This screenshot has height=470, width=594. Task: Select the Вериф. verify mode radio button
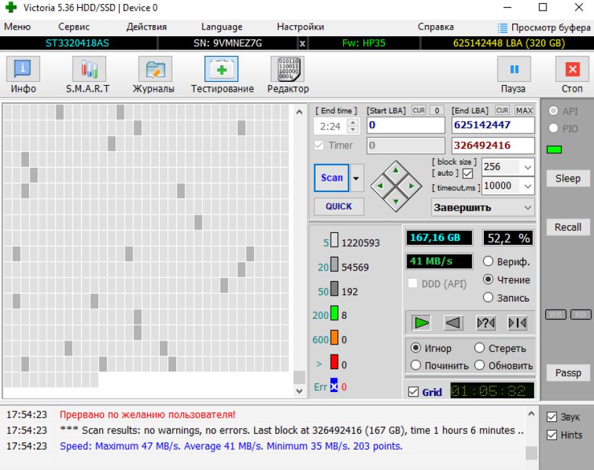[488, 261]
